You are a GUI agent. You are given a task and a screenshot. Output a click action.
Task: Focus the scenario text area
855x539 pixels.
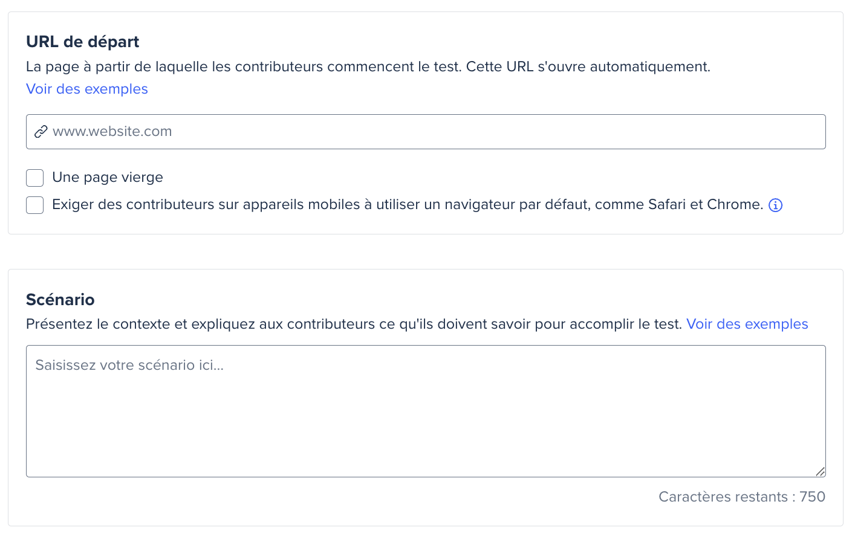coord(426,411)
